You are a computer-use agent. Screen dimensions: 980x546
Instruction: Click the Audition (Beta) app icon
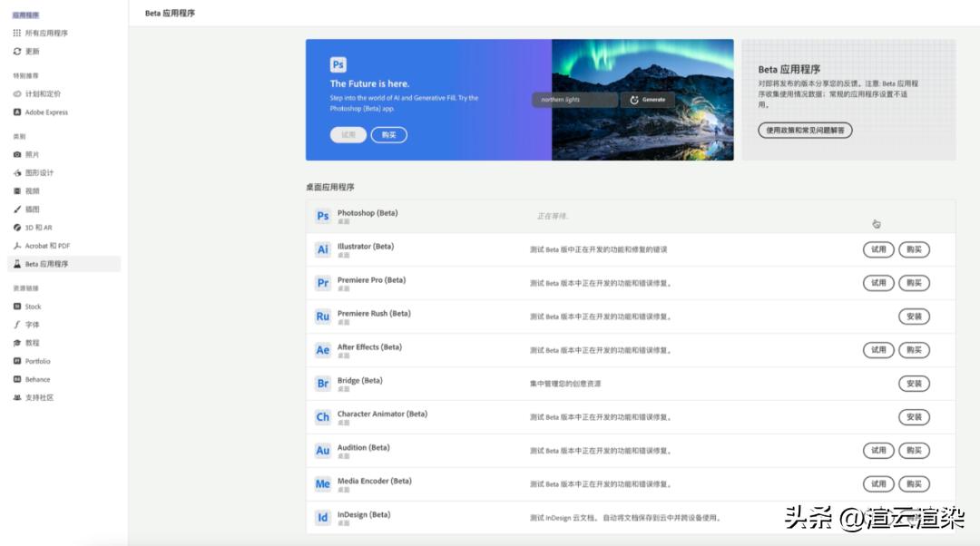(x=322, y=451)
